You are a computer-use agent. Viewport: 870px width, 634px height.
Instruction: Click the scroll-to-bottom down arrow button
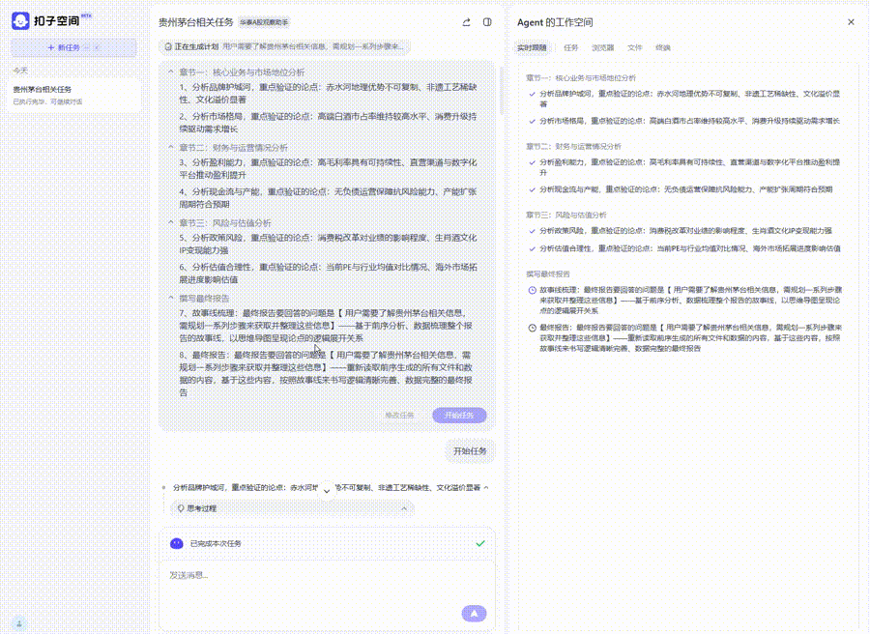click(327, 491)
